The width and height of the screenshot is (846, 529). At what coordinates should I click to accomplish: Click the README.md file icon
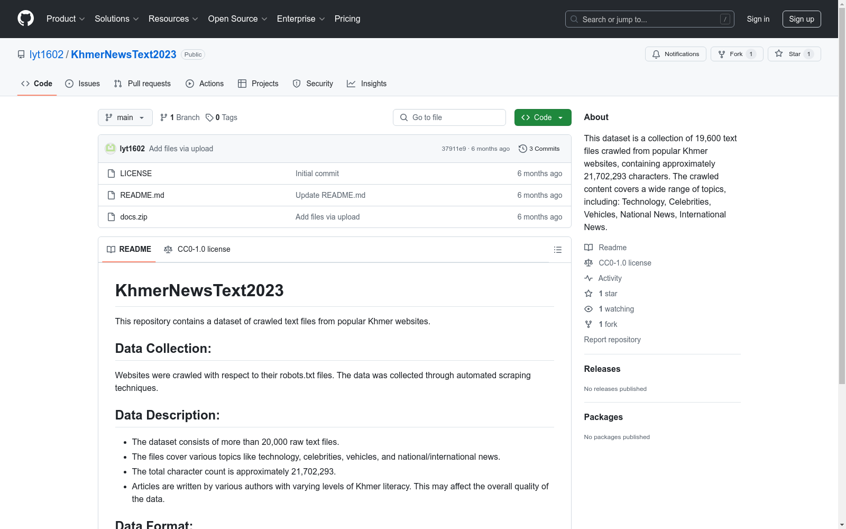(x=111, y=195)
